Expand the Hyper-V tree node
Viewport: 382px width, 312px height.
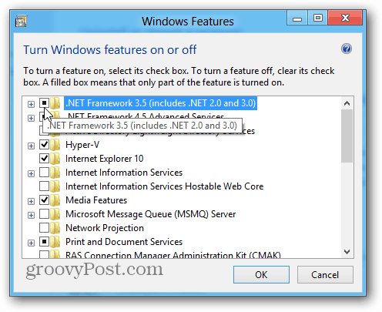31,146
